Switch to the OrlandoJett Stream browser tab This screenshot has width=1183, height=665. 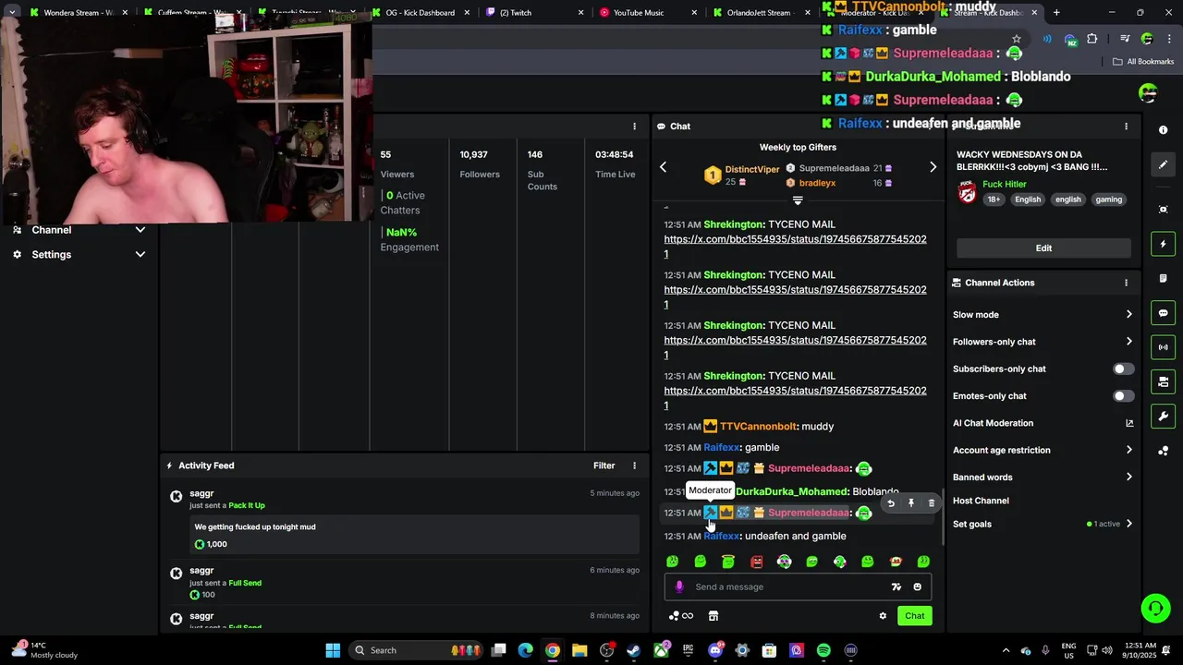[760, 13]
